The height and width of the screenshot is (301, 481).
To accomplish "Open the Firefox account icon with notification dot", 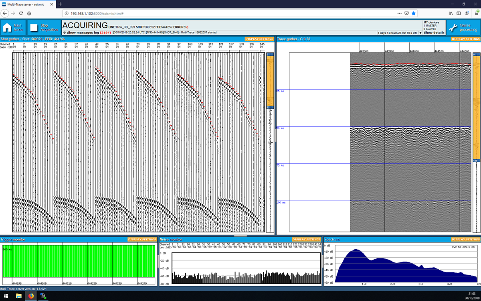I will 467,13.
